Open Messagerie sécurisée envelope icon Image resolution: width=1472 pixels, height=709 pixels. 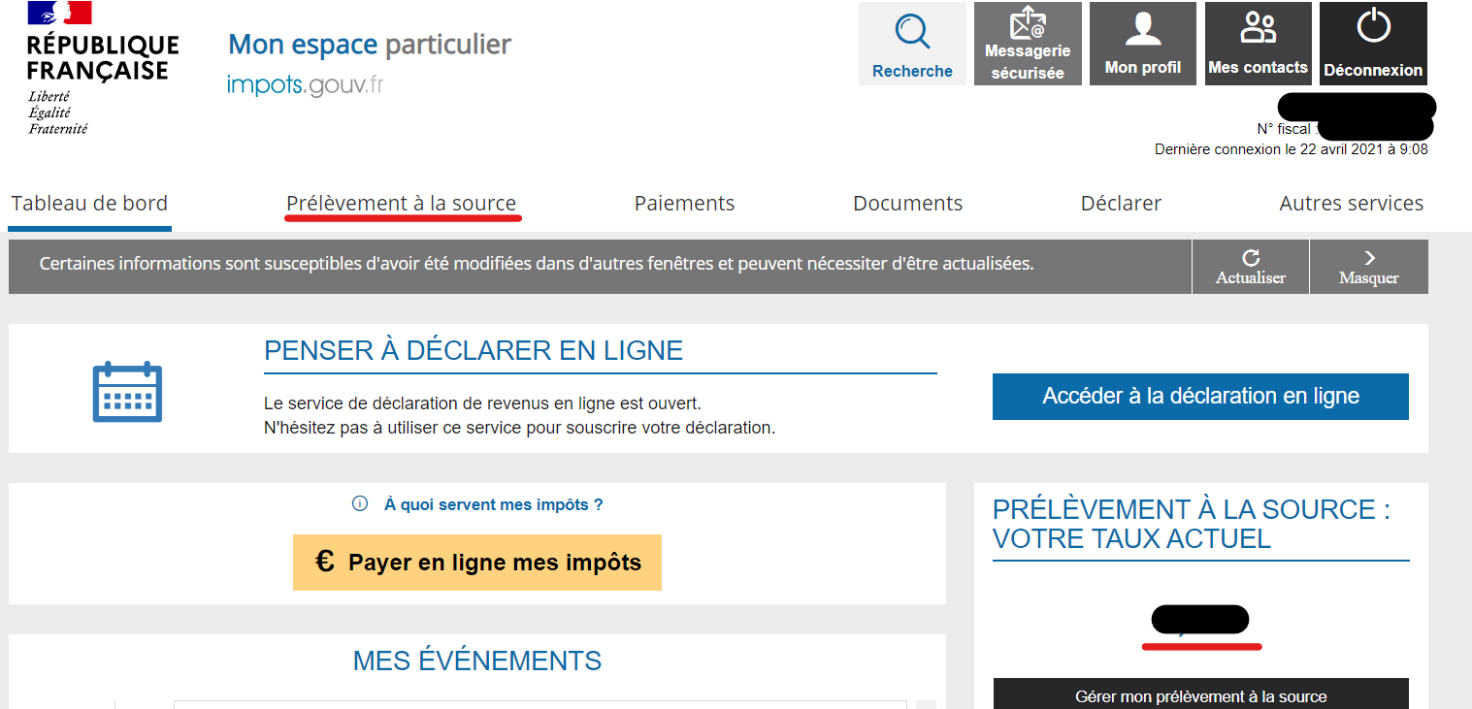point(1028,23)
